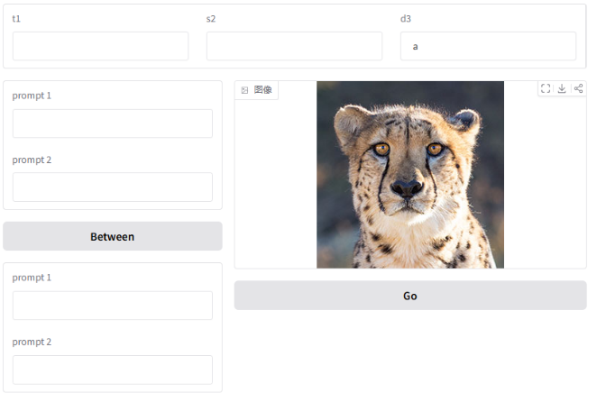Click the Between button

113,236
